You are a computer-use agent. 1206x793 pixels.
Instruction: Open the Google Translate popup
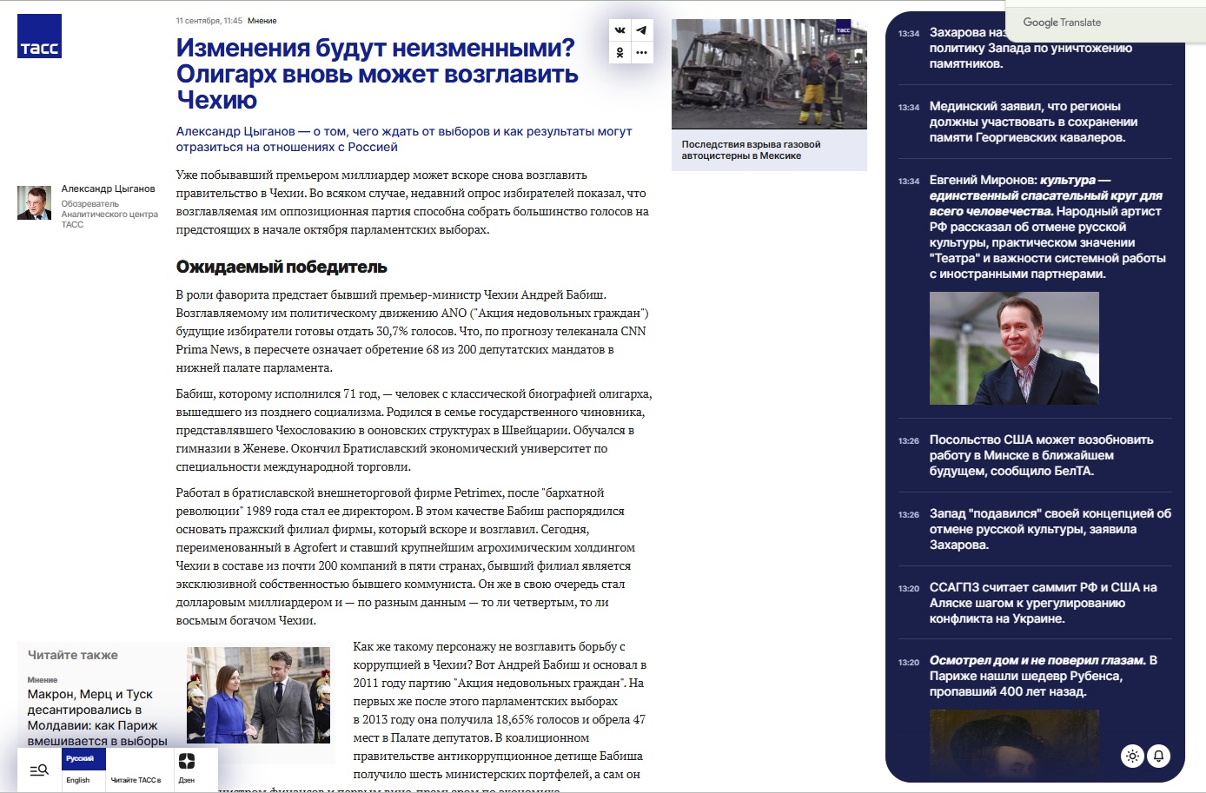(x=1105, y=23)
